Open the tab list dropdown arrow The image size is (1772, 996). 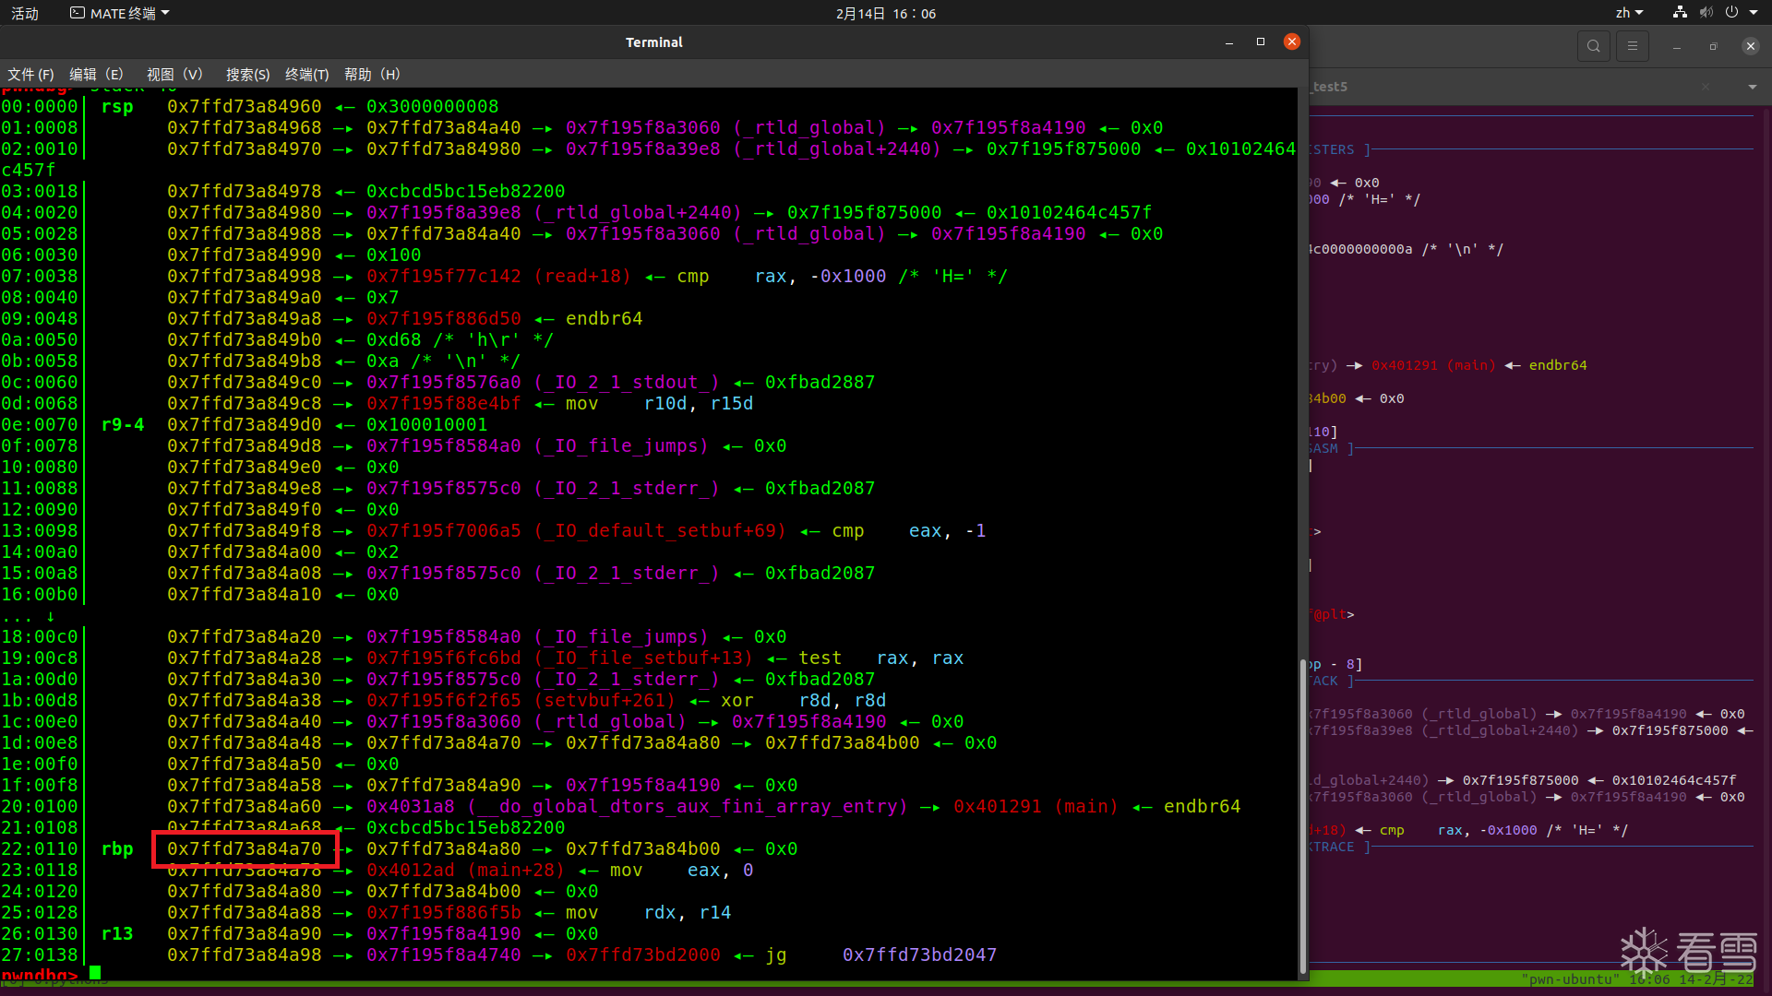point(1752,87)
